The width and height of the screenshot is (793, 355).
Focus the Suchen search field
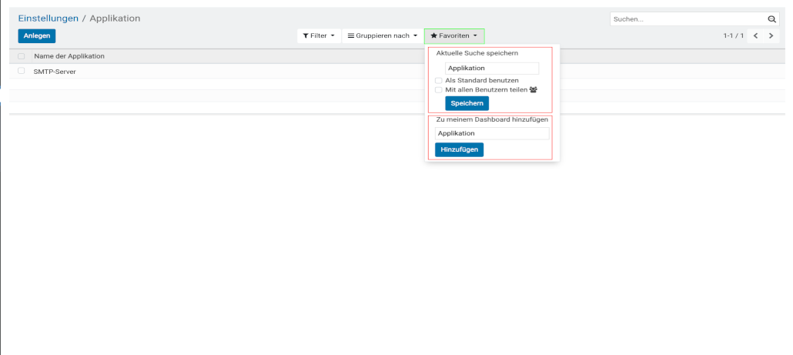point(687,18)
